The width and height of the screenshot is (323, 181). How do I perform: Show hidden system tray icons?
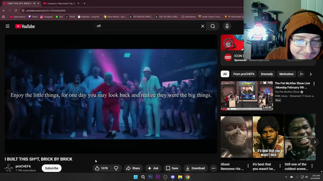286,177
